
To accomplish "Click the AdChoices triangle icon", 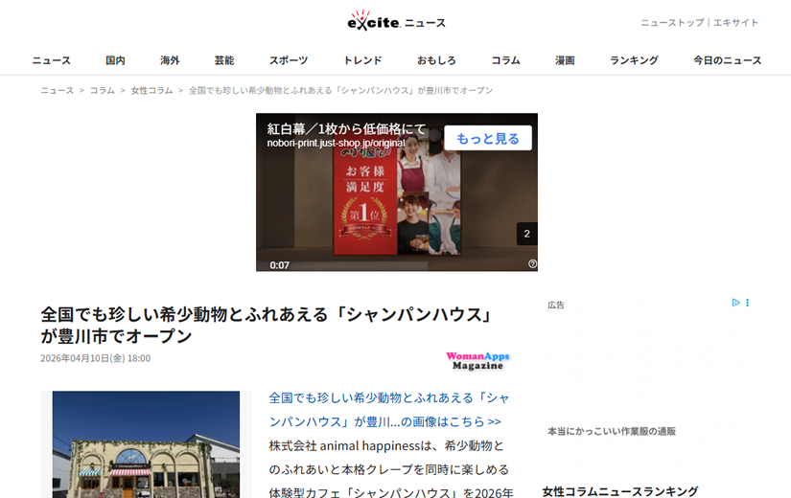I will click(735, 303).
